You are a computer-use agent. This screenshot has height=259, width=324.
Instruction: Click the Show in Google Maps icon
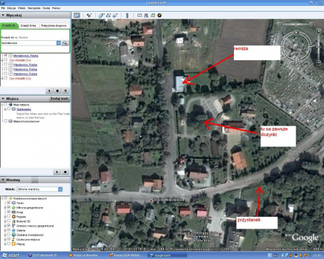click(153, 16)
